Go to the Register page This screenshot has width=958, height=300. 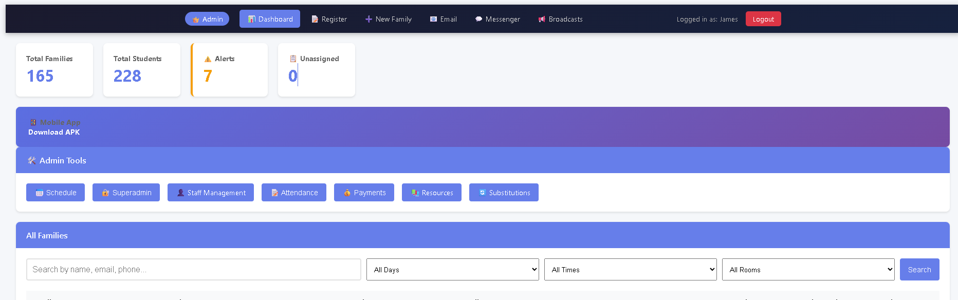(329, 19)
